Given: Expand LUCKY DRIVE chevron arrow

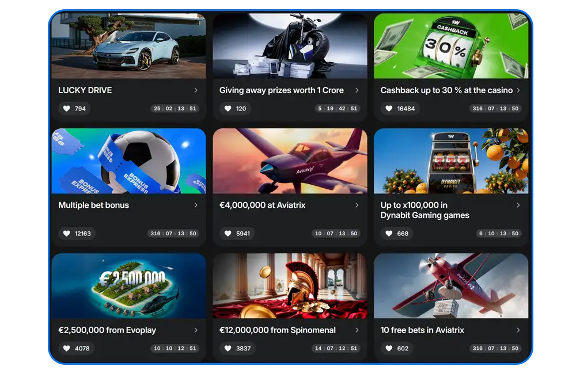Looking at the screenshot, I should coord(196,90).
